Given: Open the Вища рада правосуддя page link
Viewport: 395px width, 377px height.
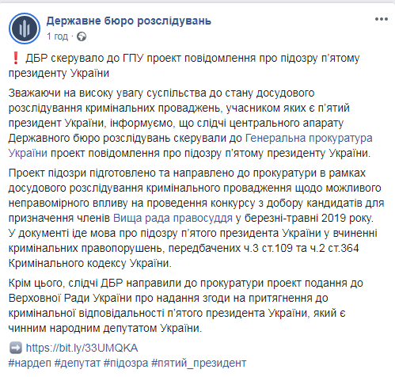Looking at the screenshot, I should [173, 219].
